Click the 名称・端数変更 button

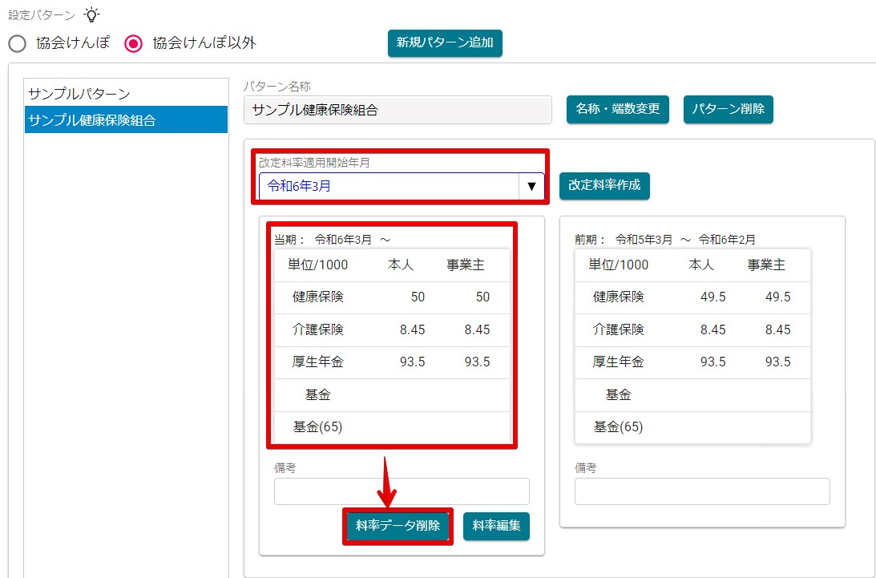[617, 109]
